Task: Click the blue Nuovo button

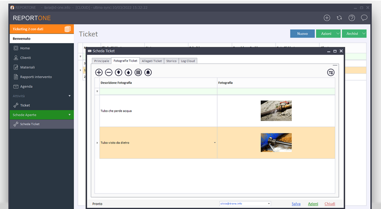Action: pyautogui.click(x=302, y=33)
